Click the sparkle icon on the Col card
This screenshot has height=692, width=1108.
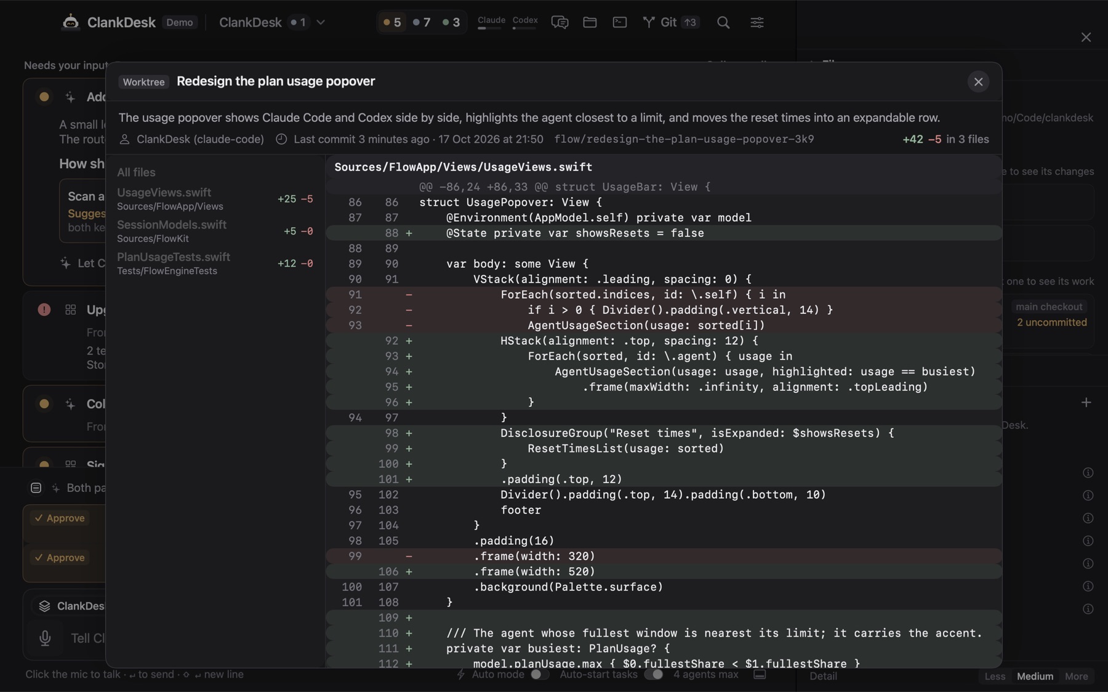pyautogui.click(x=71, y=404)
